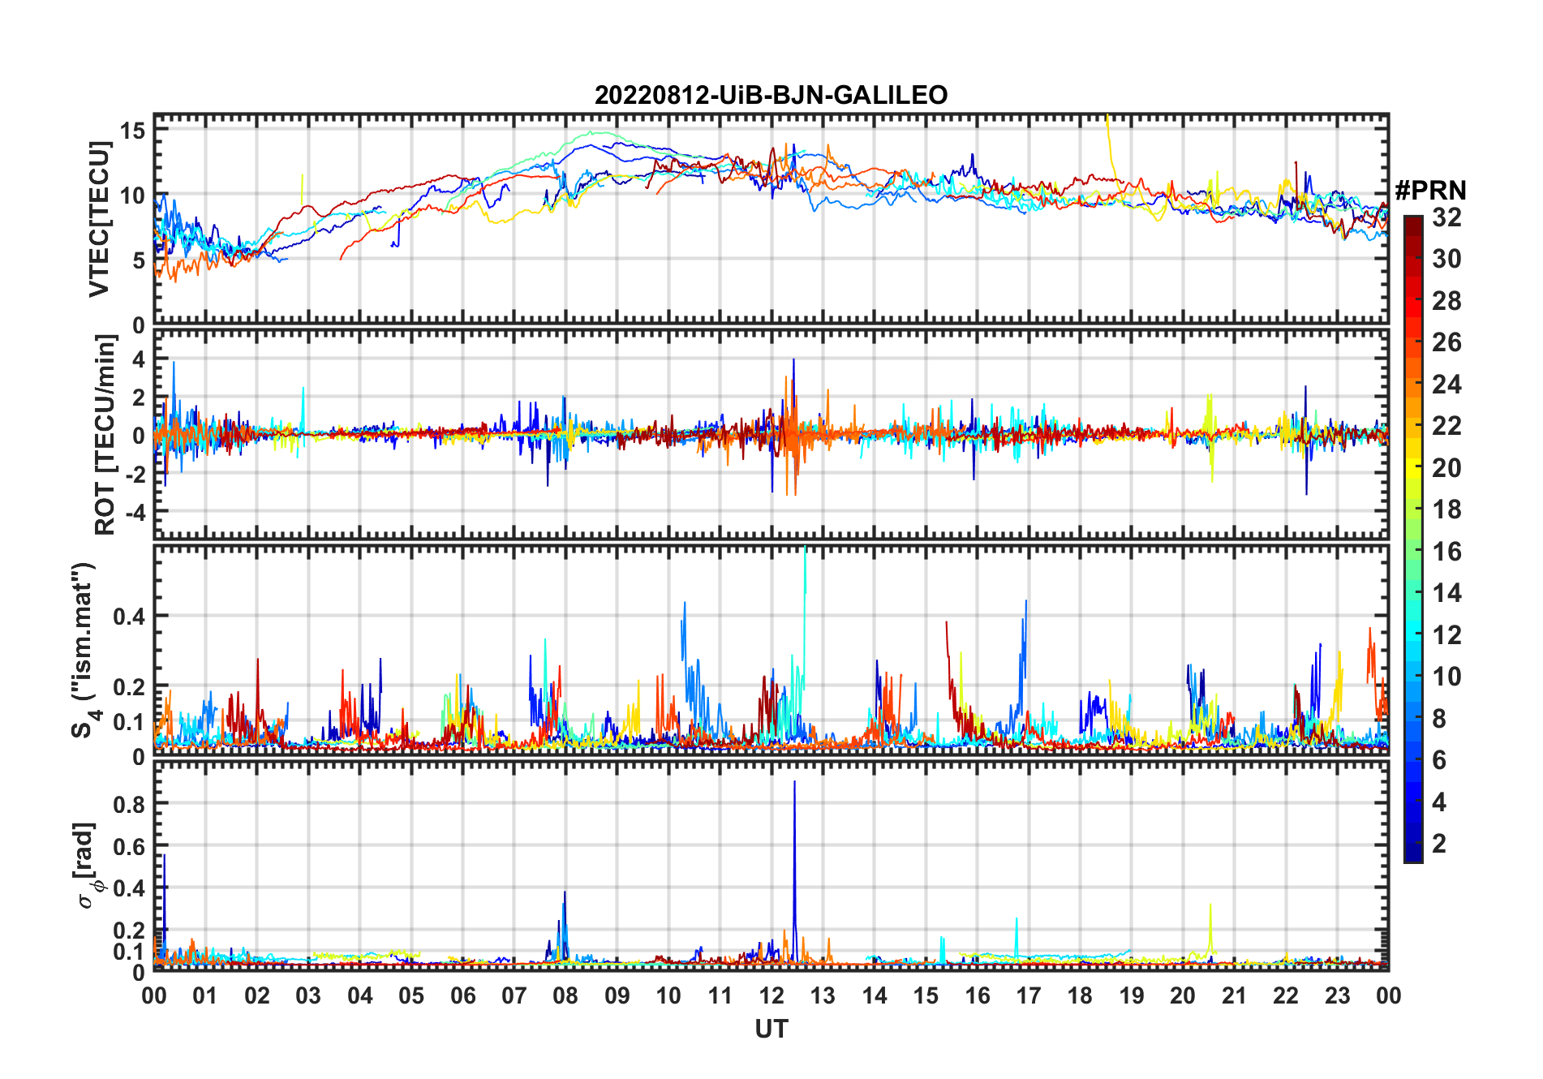Click UT axis hour label 01
1543x1079 pixels.
tap(205, 995)
